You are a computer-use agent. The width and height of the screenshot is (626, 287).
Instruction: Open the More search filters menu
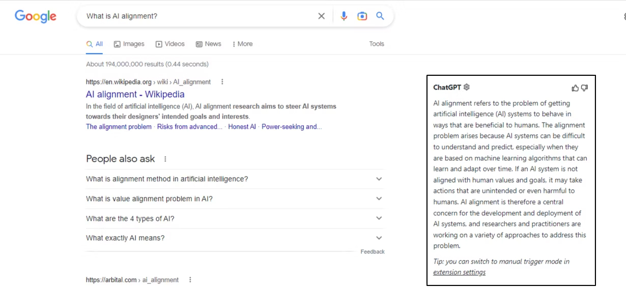point(242,44)
